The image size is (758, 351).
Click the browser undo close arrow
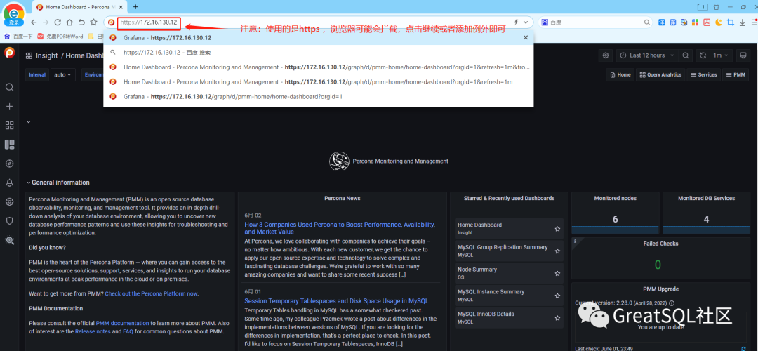click(x=81, y=22)
